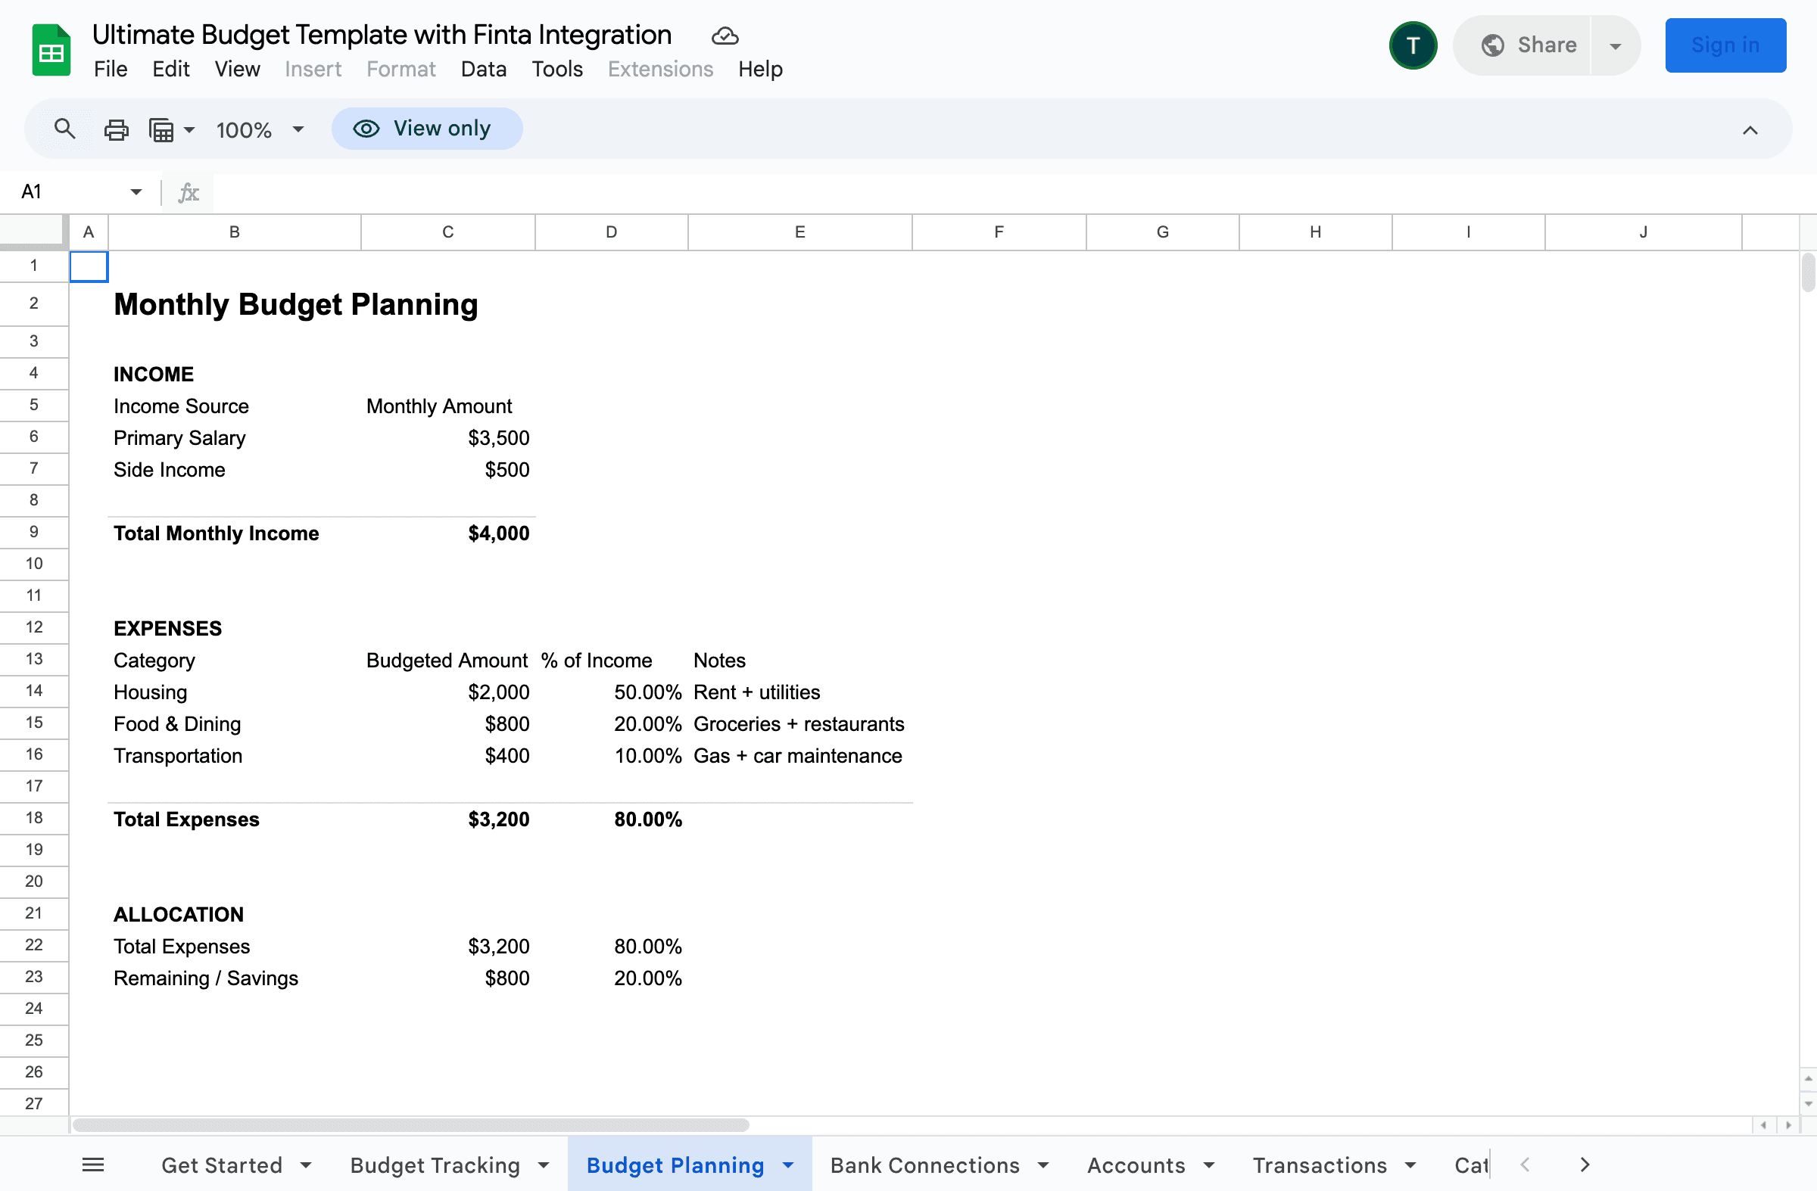
Task: Open the File menu
Action: [x=110, y=70]
